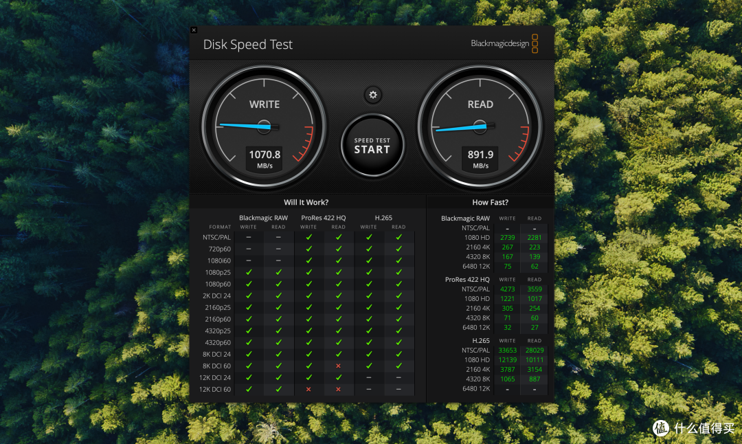Click Blackmagic RAW read checkmark for 1080p25
742x444 pixels.
pyautogui.click(x=278, y=272)
